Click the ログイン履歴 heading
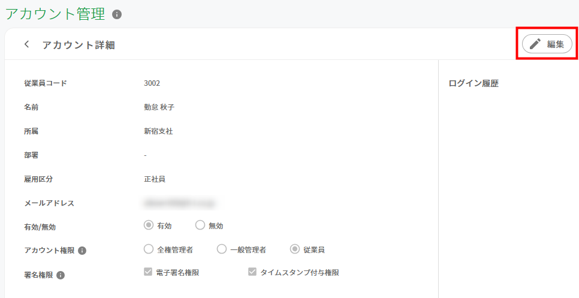Viewport: 579px width, 298px height. [474, 83]
